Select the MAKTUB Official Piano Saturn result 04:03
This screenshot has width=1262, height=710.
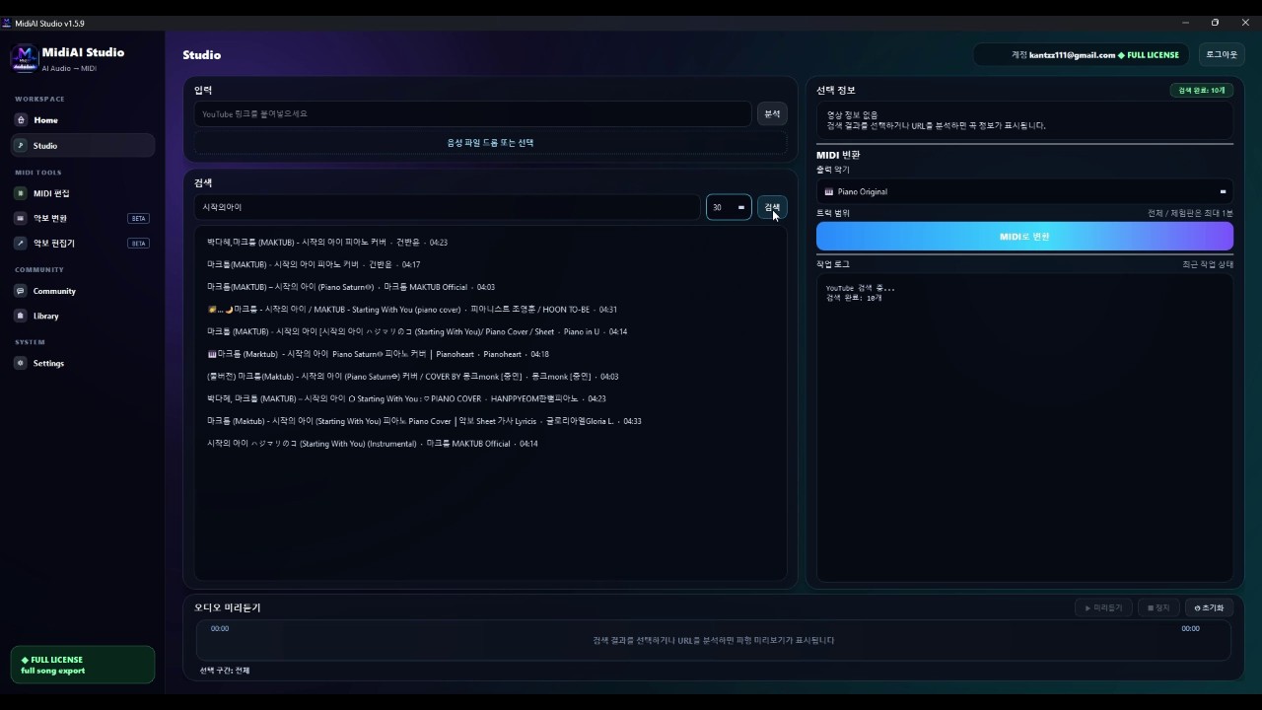(x=490, y=287)
